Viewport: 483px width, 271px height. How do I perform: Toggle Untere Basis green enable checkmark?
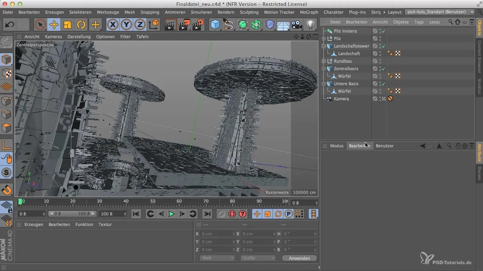pyautogui.click(x=384, y=84)
